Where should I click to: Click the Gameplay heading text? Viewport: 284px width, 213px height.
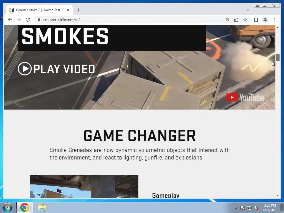click(166, 195)
